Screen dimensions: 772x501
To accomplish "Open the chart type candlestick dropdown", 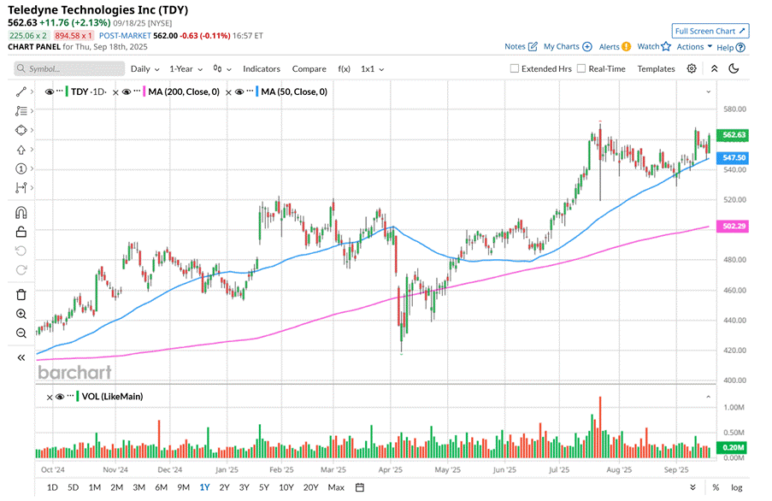I will 222,69.
